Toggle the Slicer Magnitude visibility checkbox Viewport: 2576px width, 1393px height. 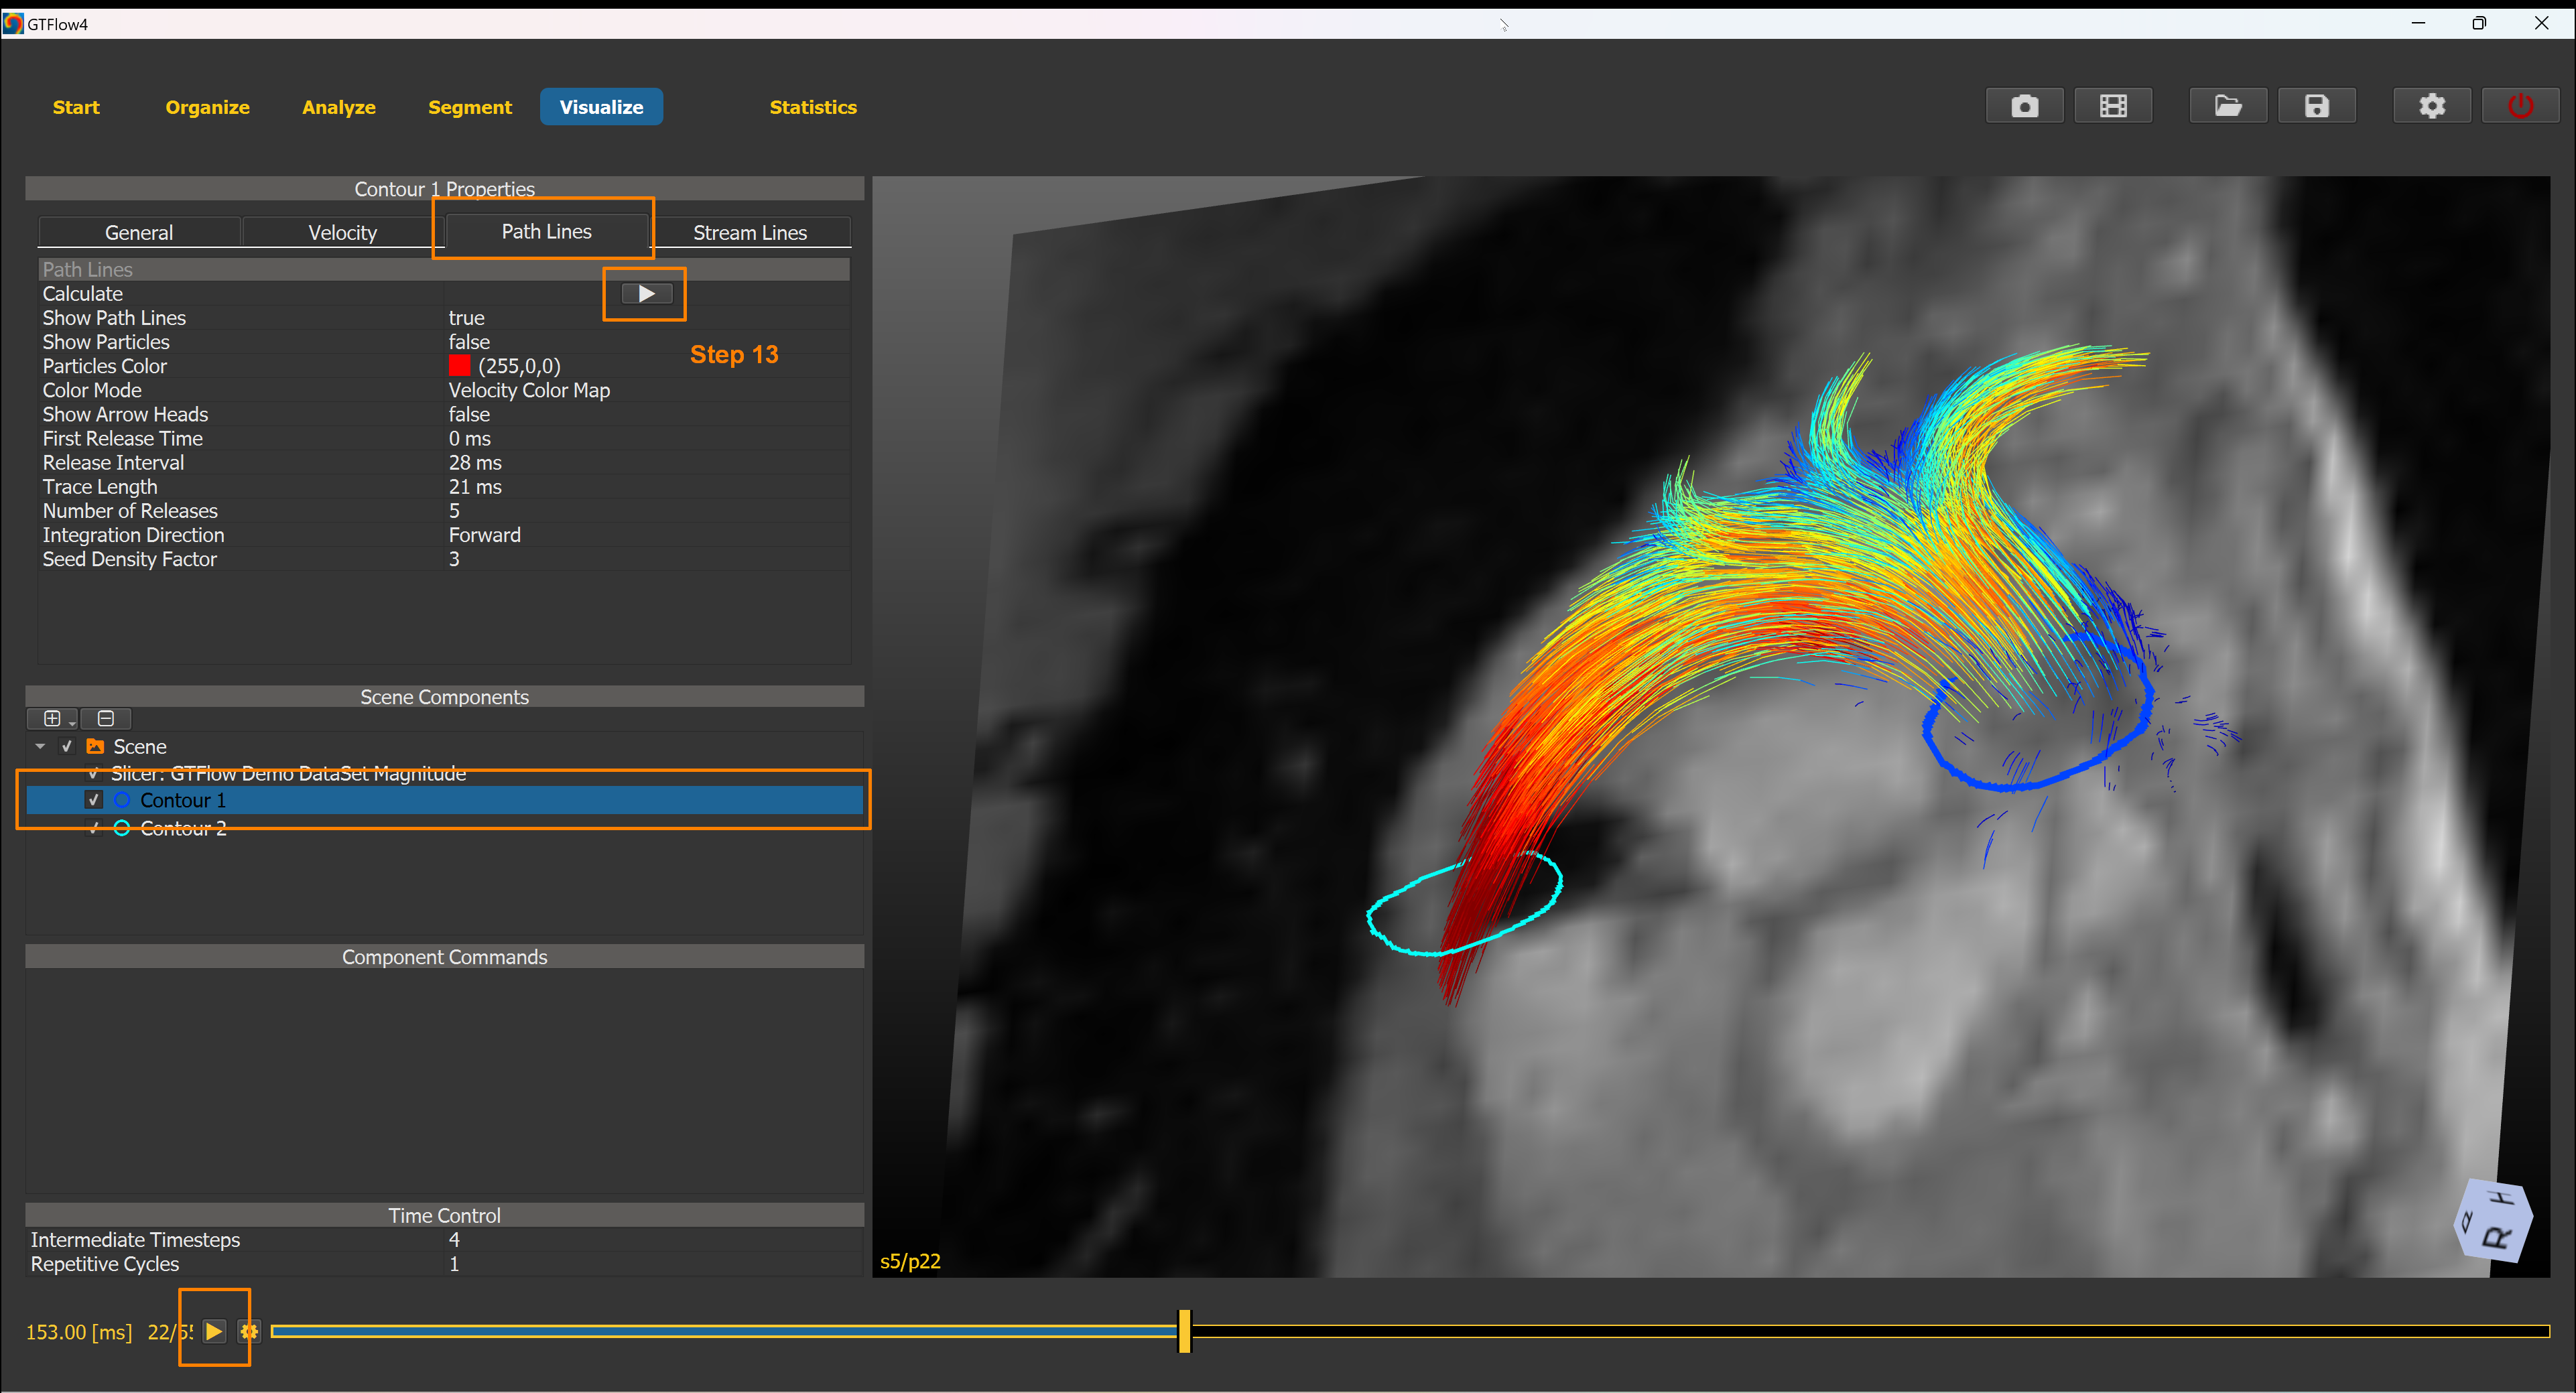[x=94, y=773]
